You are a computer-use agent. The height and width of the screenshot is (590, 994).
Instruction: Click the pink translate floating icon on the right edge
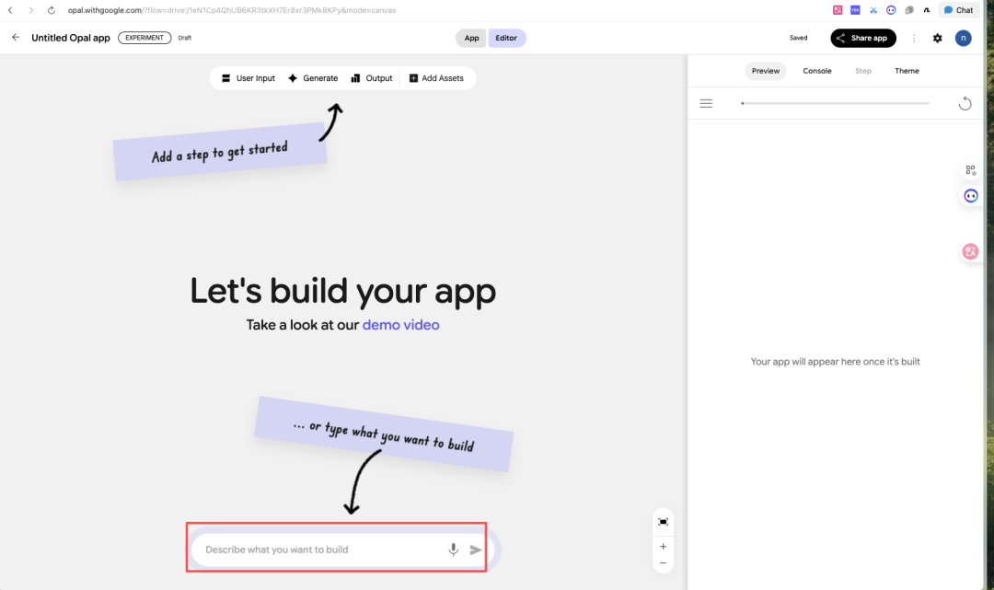pos(970,251)
